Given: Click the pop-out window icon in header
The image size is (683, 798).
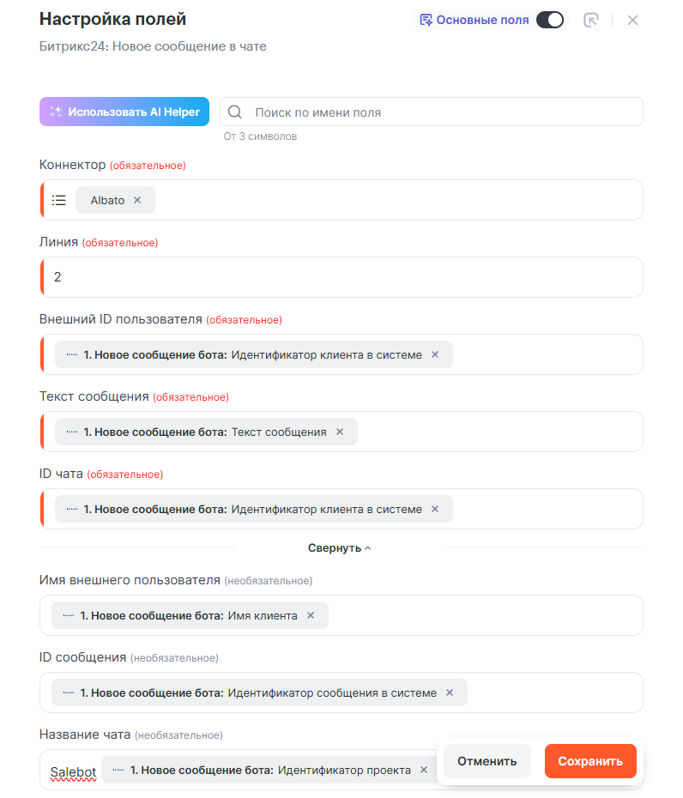Looking at the screenshot, I should [590, 20].
